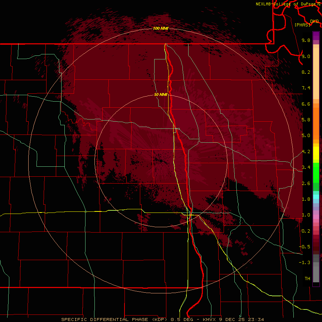Image resolution: width=322 pixels, height=322 pixels.
Task: Click the DKD product label
Action: (x=314, y=21)
